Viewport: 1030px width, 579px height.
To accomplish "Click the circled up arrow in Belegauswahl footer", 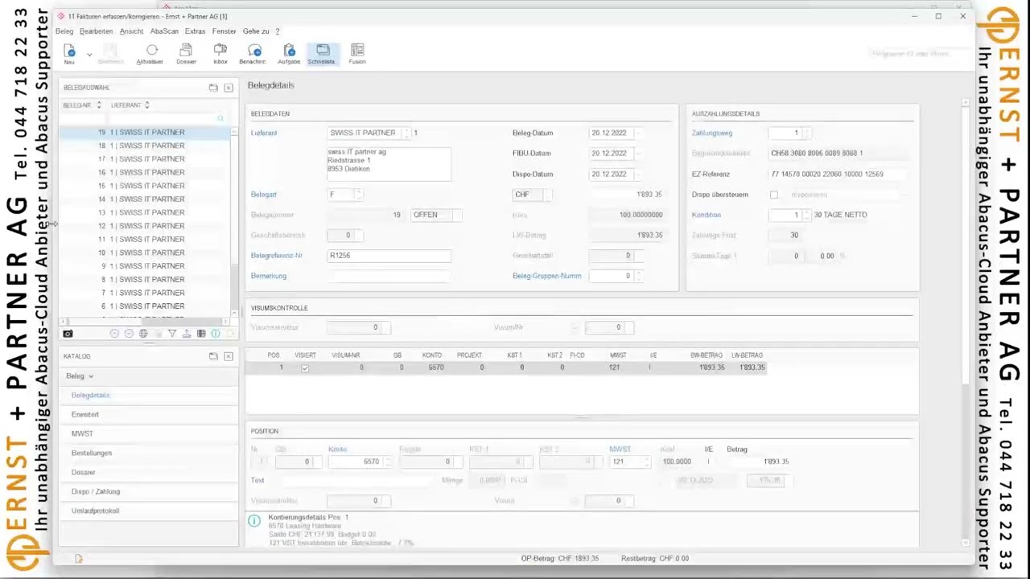I will click(114, 334).
